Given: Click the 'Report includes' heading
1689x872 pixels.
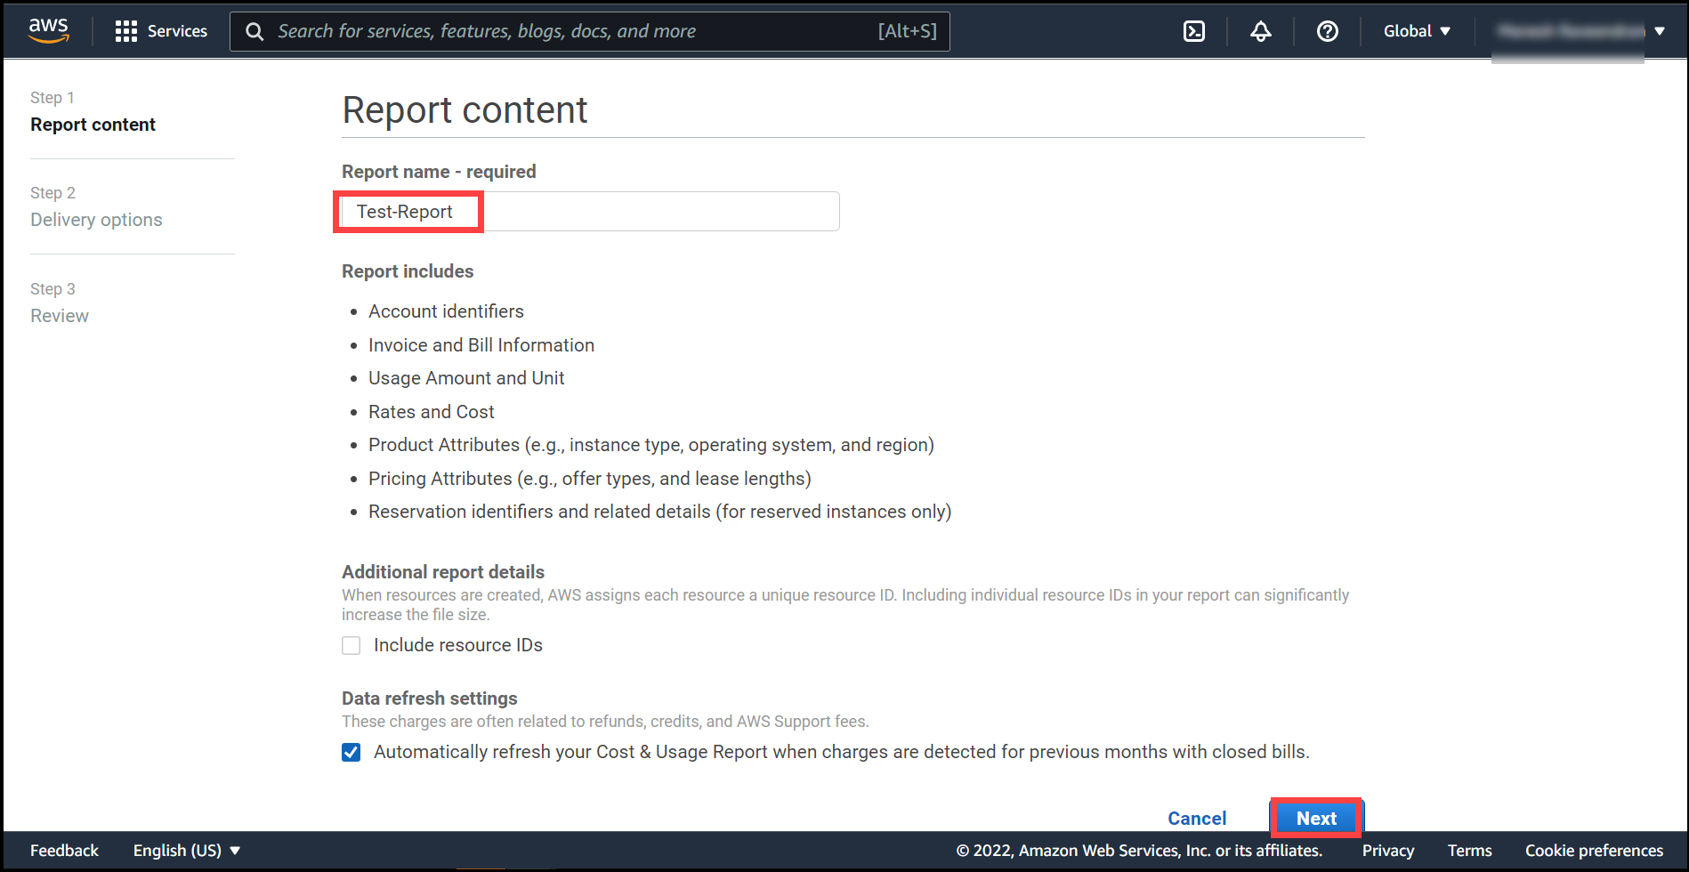Looking at the screenshot, I should point(408,271).
